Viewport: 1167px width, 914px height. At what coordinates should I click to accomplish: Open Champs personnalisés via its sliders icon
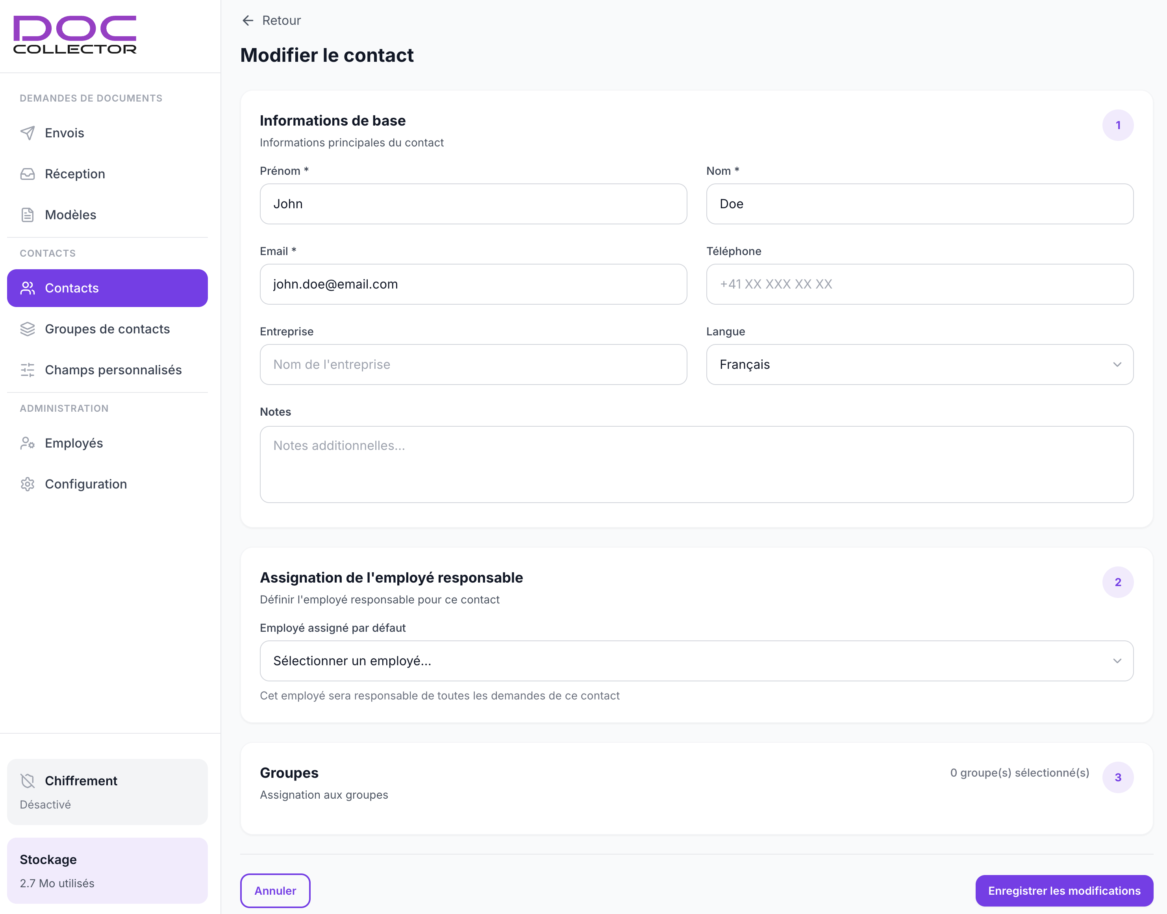pos(27,370)
